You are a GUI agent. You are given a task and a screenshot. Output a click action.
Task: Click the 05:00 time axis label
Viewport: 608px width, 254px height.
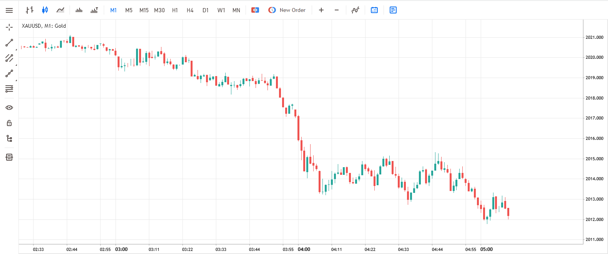pos(487,249)
